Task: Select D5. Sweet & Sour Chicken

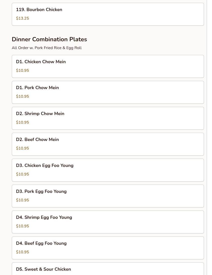Action: tap(108, 269)
